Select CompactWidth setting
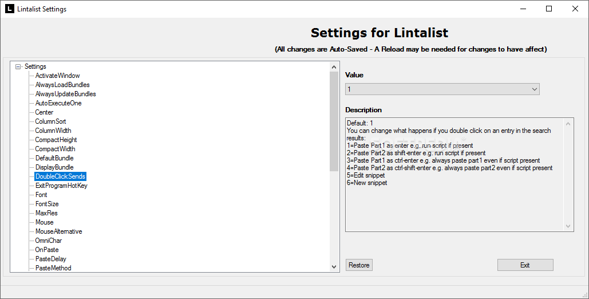The width and height of the screenshot is (589, 299). (55, 149)
